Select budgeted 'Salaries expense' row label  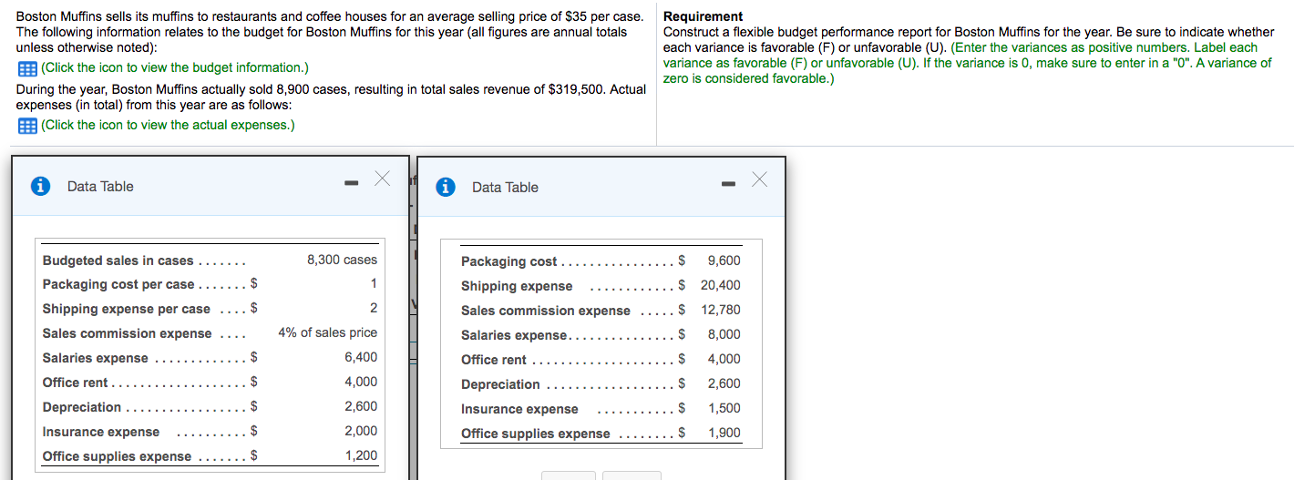pyautogui.click(x=95, y=358)
